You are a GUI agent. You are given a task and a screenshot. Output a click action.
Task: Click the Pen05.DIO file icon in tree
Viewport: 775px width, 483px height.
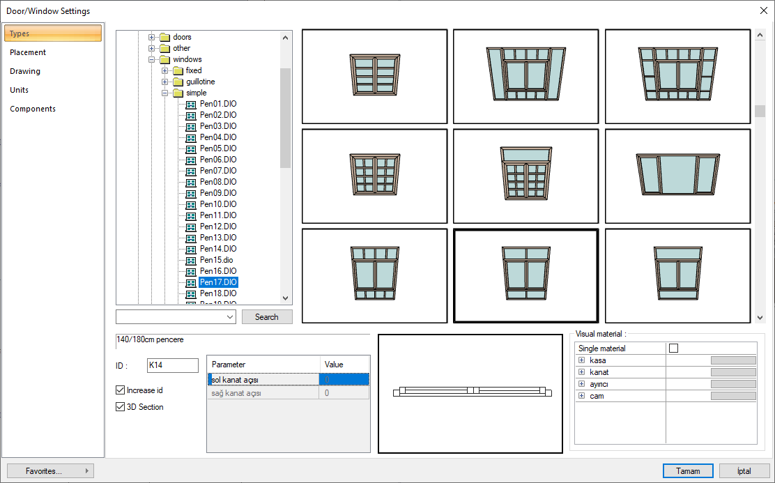(x=191, y=148)
